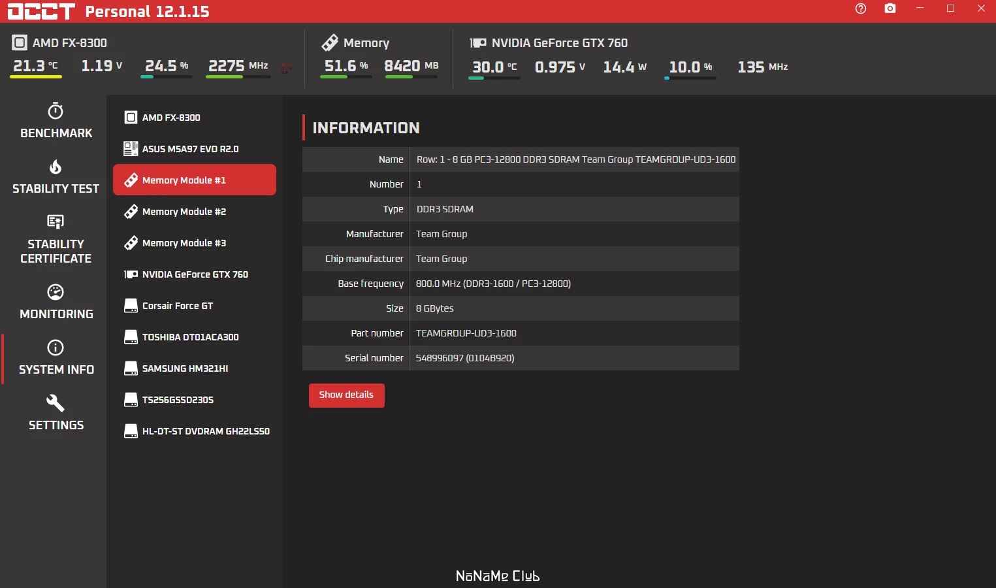Select the Stability Test flame icon
Viewport: 996px width, 588px height.
[x=56, y=167]
